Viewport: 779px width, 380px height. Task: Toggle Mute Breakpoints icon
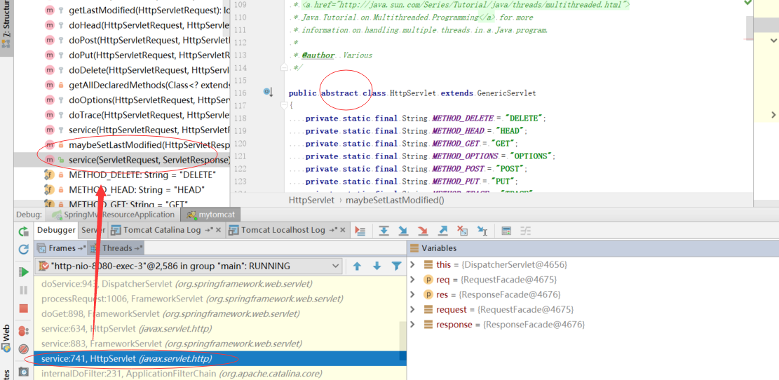click(x=23, y=348)
